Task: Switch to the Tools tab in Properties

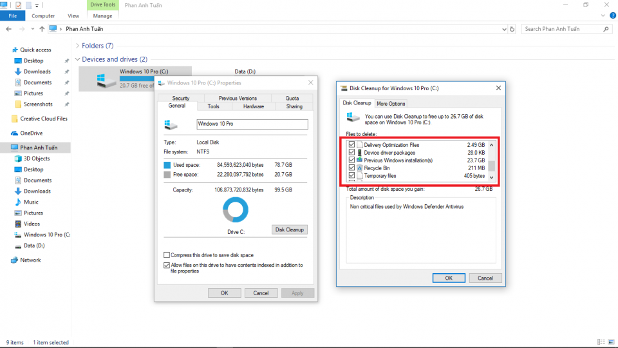Action: [213, 106]
